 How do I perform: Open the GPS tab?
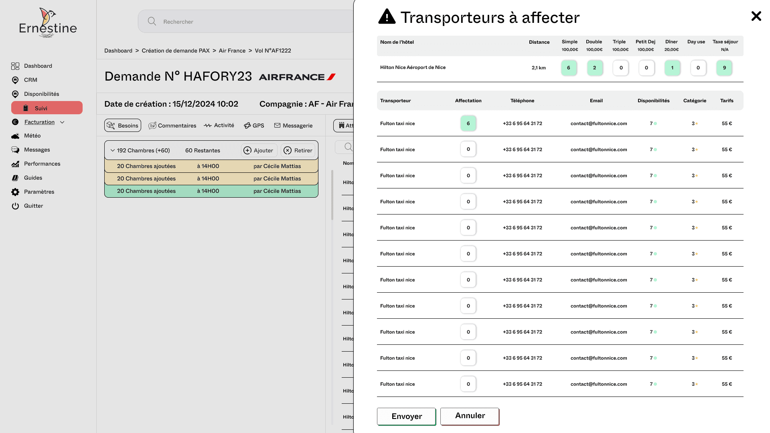254,125
